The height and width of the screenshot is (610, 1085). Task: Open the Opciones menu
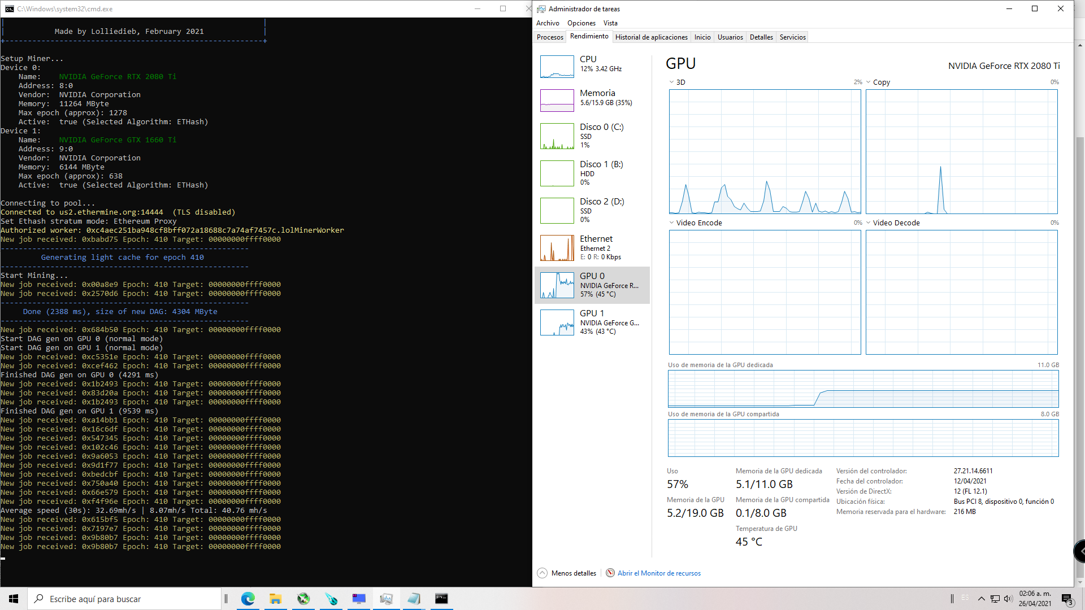(x=581, y=23)
